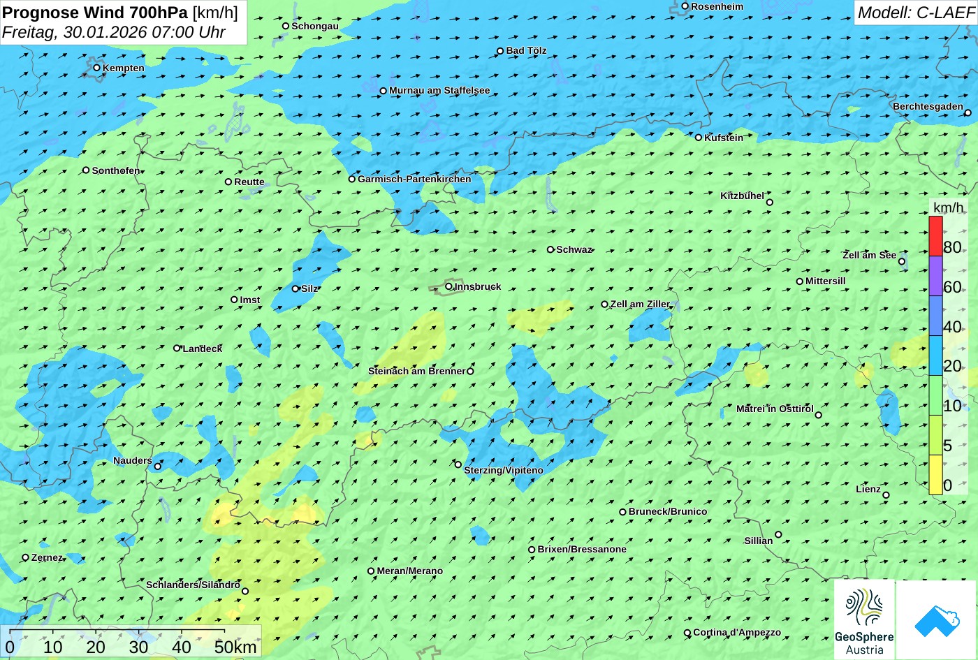Click the 'Reutte' label
The height and width of the screenshot is (660, 978).
(x=249, y=182)
